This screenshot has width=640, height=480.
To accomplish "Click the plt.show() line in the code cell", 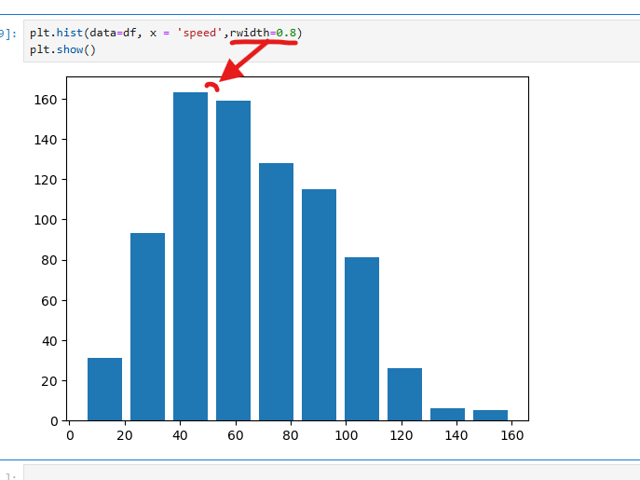I will [62, 49].
